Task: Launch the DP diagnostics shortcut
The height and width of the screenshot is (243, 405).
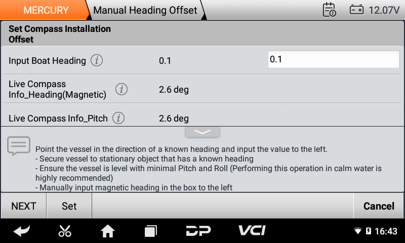Action: pos(198,231)
